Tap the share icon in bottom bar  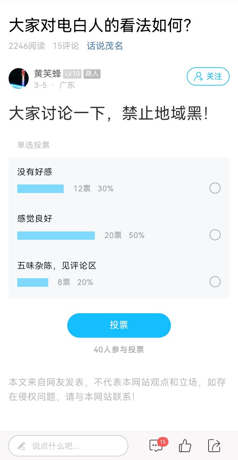[214, 446]
